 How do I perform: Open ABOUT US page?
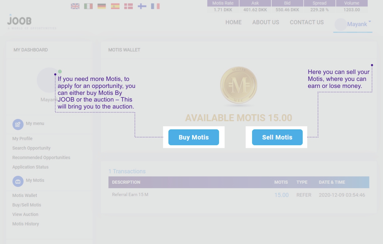(x=266, y=22)
